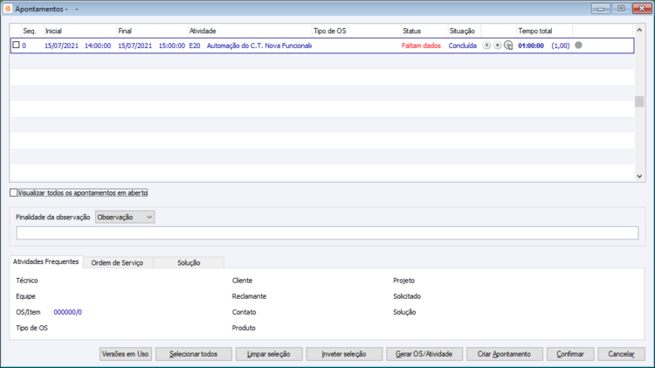
Task: Click the Selecionar todos button
Action: pyautogui.click(x=193, y=354)
